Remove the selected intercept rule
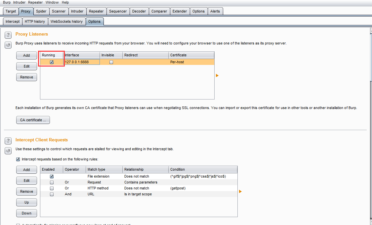The image size is (372, 225). pyautogui.click(x=26, y=191)
